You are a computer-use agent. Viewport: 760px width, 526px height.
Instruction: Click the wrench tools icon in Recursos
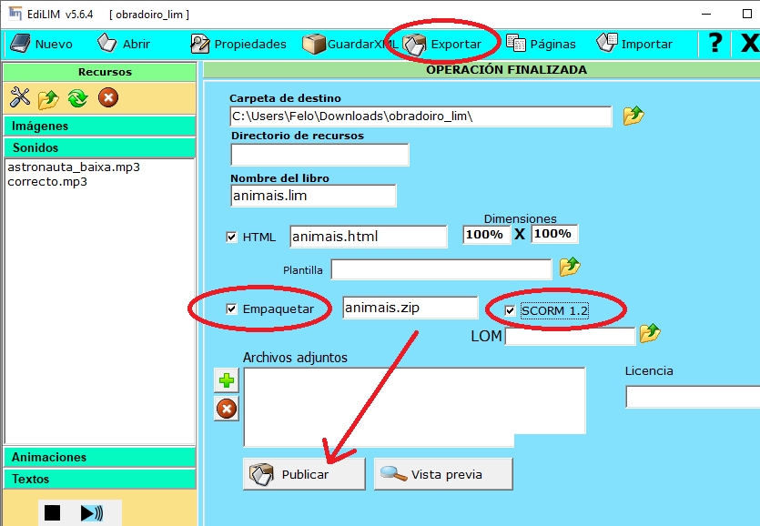tap(19, 97)
